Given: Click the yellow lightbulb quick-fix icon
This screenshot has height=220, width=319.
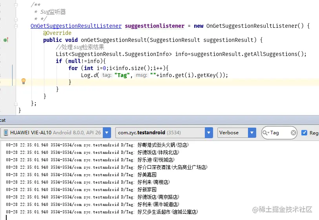Looking at the screenshot, I should point(24,81).
